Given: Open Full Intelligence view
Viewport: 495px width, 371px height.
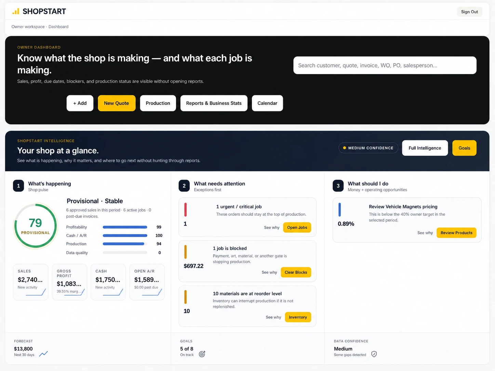Looking at the screenshot, I should pos(425,148).
